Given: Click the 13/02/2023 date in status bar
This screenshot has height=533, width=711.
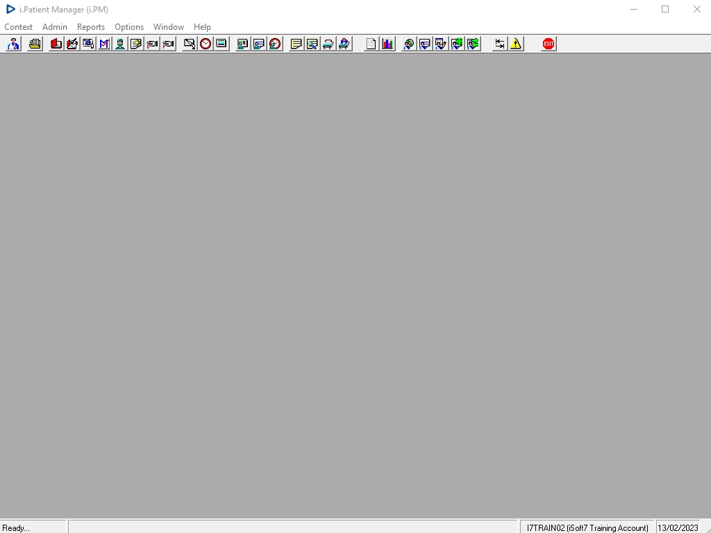Looking at the screenshot, I should point(678,528).
